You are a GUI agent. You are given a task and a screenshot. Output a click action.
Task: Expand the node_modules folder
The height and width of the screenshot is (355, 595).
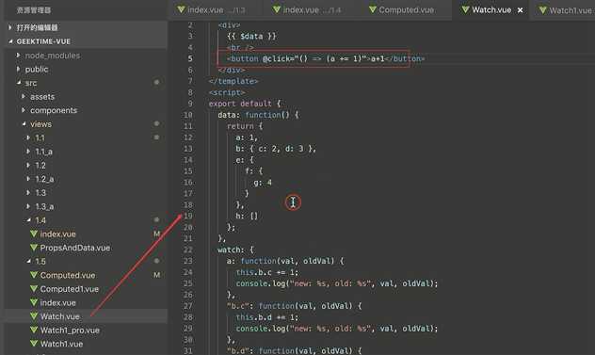click(18, 55)
